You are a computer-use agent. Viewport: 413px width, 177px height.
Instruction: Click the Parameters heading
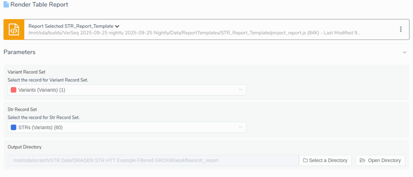(x=19, y=52)
